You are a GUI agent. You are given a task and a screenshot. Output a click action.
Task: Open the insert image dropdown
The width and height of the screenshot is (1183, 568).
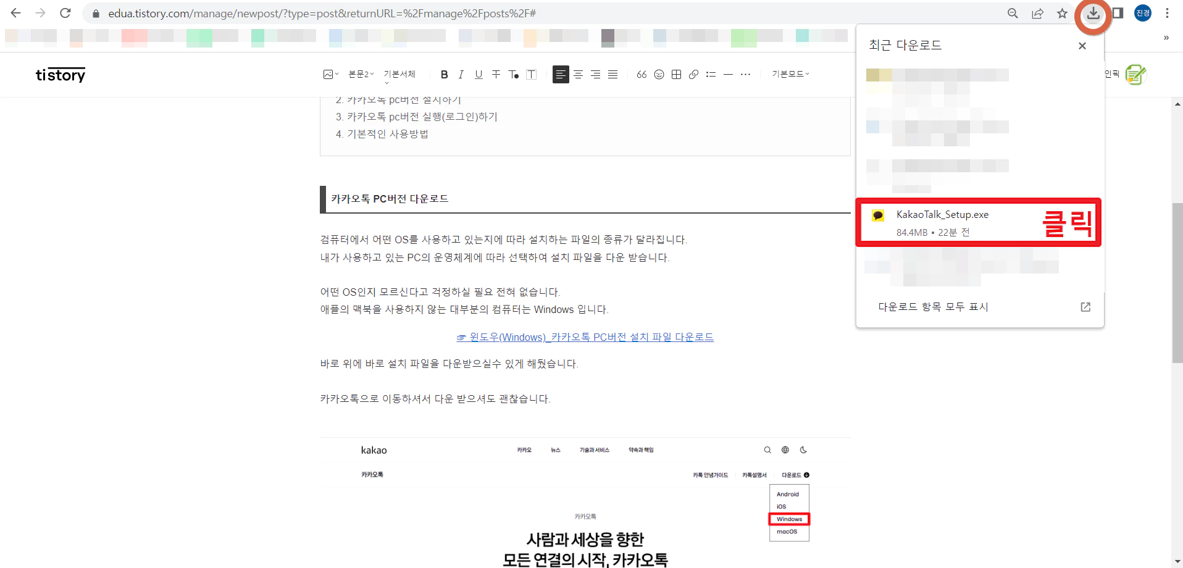tap(331, 74)
